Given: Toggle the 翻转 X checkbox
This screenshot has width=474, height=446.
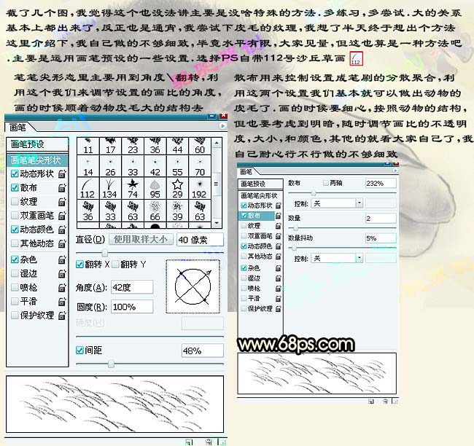Looking at the screenshot, I should point(81,265).
